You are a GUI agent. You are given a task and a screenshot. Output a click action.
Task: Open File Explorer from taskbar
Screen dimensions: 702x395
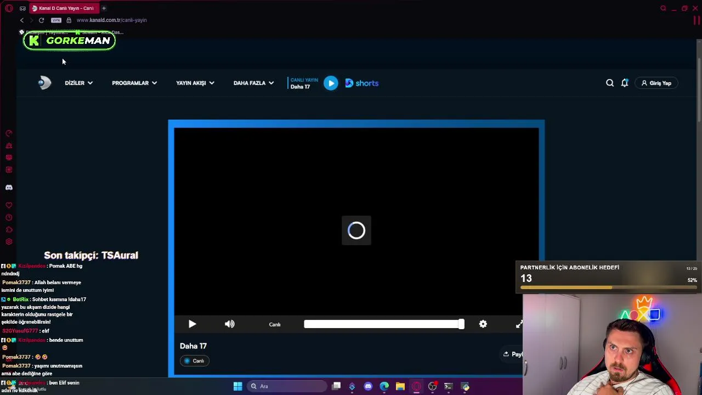click(x=400, y=386)
